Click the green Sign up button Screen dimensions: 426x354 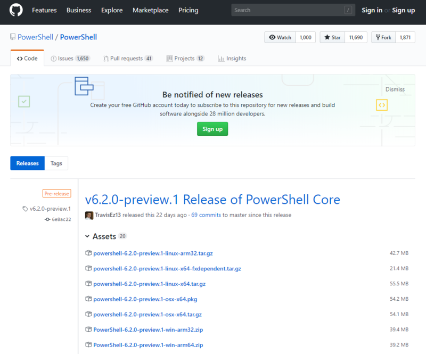click(x=212, y=129)
